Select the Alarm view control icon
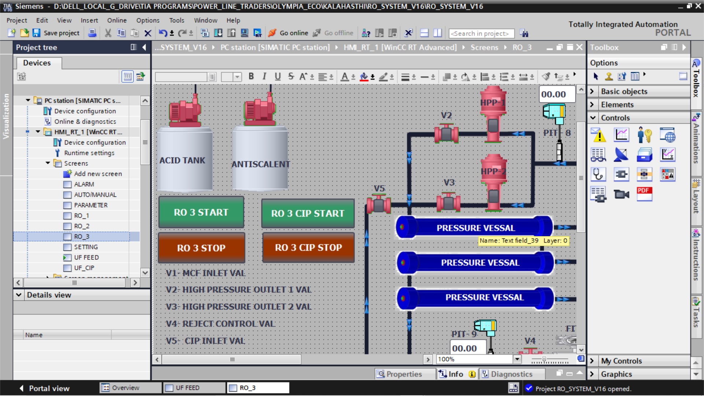The width and height of the screenshot is (704, 396). coord(598,136)
